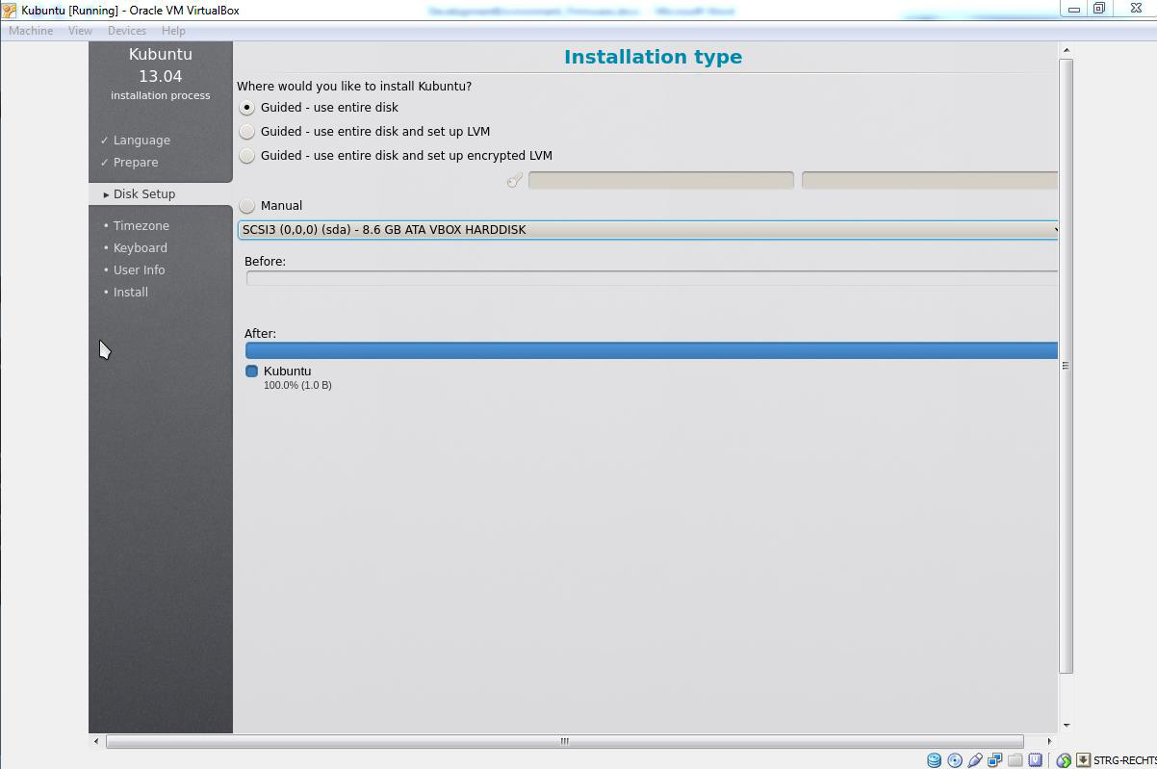Click the first encryption passphrase field
Viewport: 1157px width, 769px height.
[660, 180]
